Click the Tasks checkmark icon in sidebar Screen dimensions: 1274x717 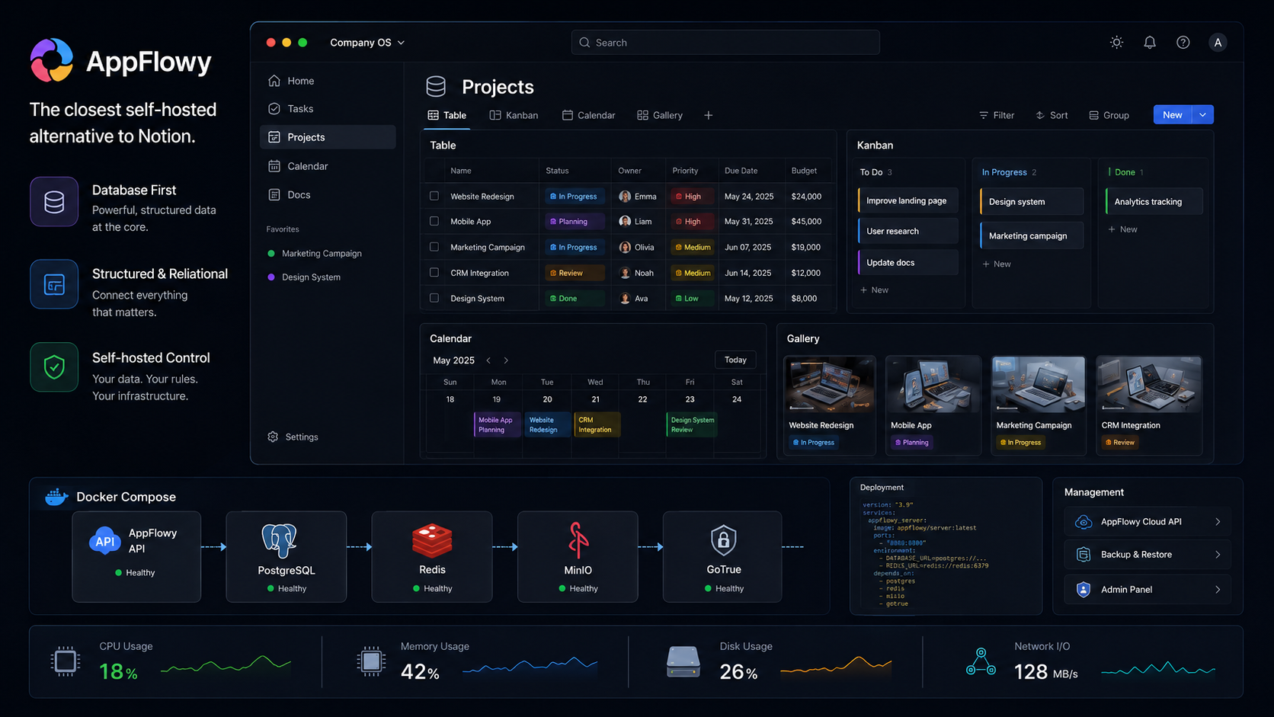pos(274,109)
